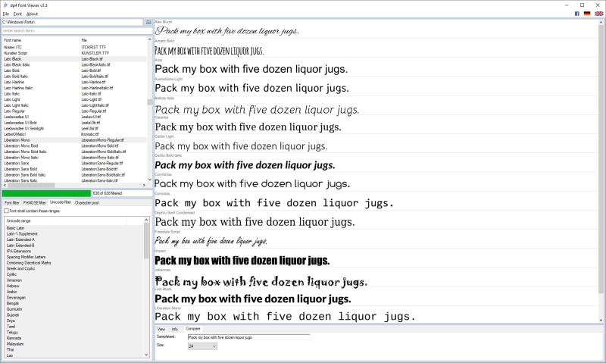The height and width of the screenshot is (363, 606).
Task: Switch language with the German flag icon
Action: [x=586, y=14]
